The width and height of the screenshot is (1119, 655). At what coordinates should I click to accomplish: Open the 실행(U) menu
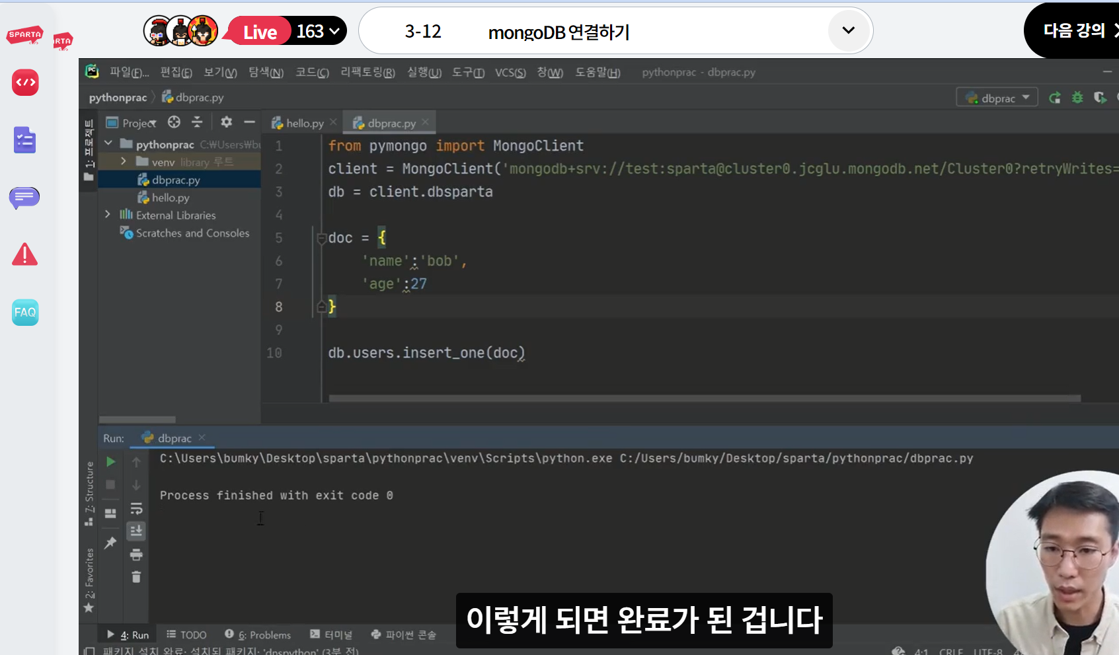(424, 72)
